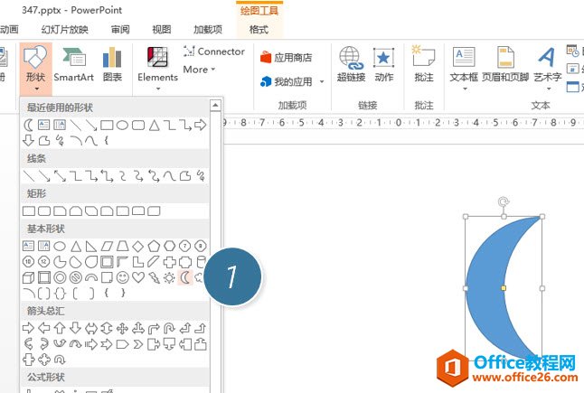The height and width of the screenshot is (393, 584).
Task: Expand the 文本框 text box dropdown
Action: [465, 89]
